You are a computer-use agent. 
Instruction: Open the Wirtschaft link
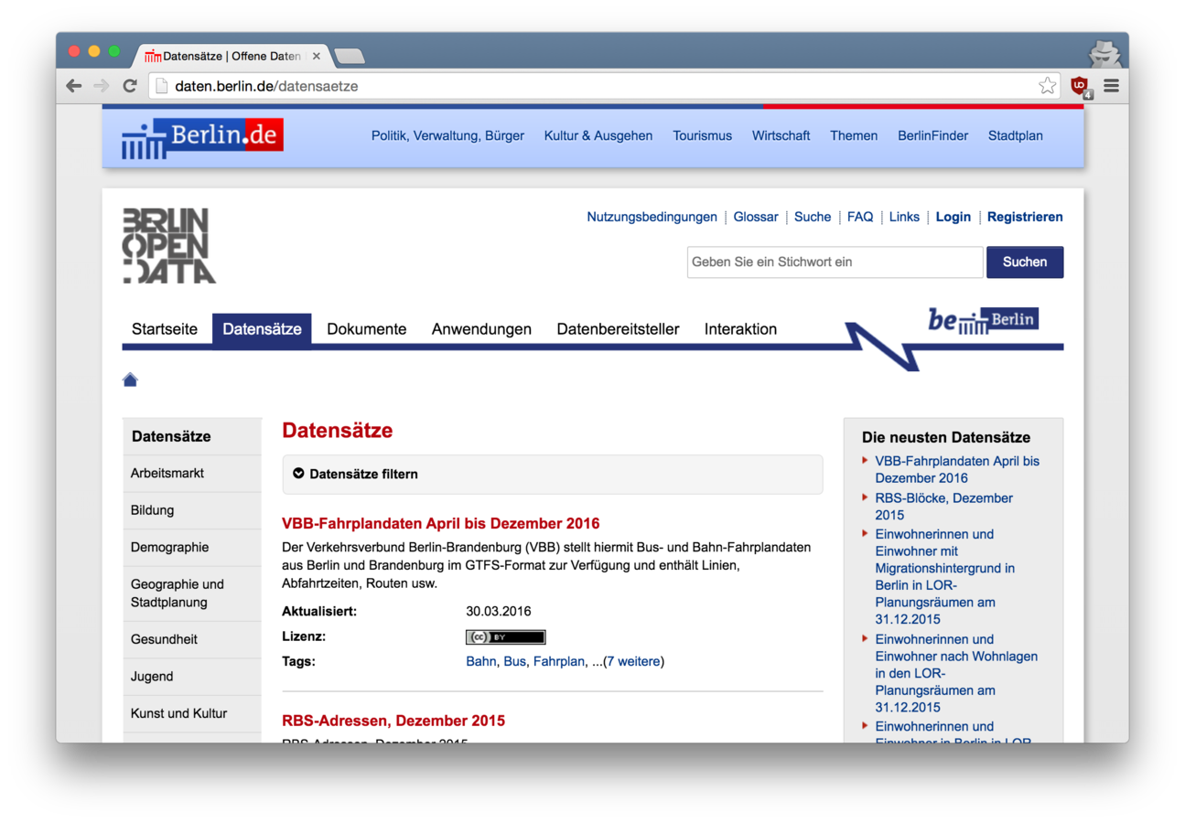pyautogui.click(x=781, y=136)
